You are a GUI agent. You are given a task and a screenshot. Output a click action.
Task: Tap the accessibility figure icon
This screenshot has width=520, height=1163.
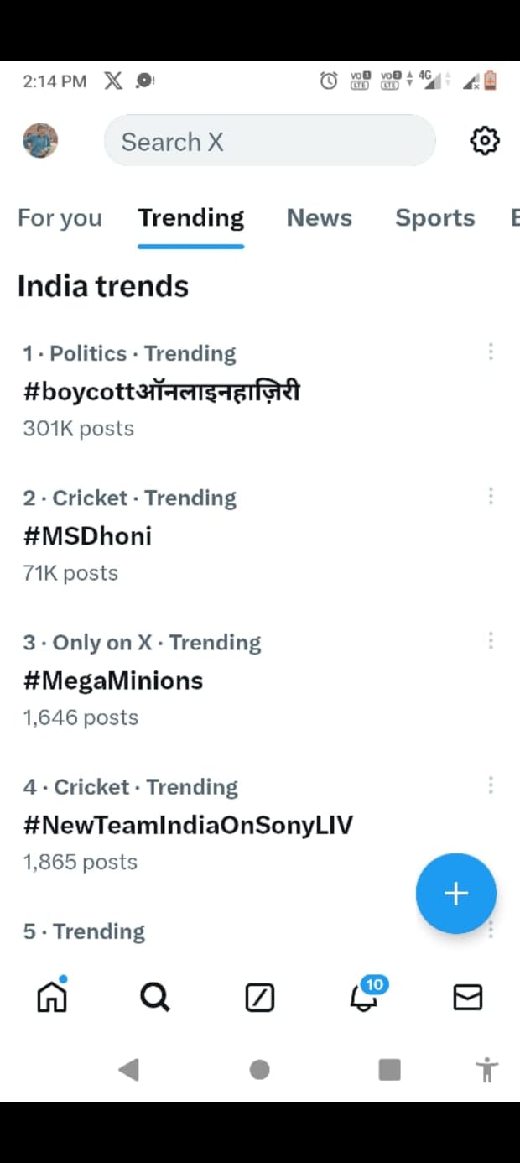coord(486,1070)
